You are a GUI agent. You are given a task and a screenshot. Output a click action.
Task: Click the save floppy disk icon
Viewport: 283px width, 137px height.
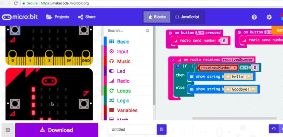tap(161, 129)
